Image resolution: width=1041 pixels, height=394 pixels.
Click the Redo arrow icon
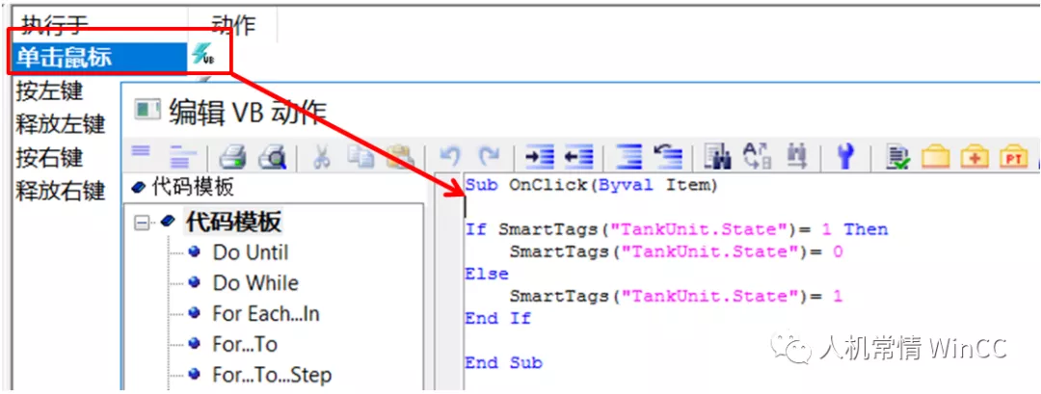point(490,157)
